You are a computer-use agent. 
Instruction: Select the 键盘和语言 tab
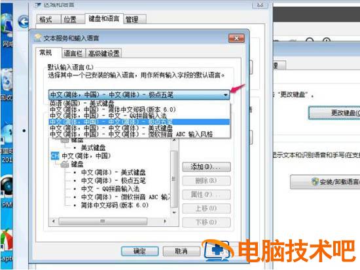(x=104, y=18)
